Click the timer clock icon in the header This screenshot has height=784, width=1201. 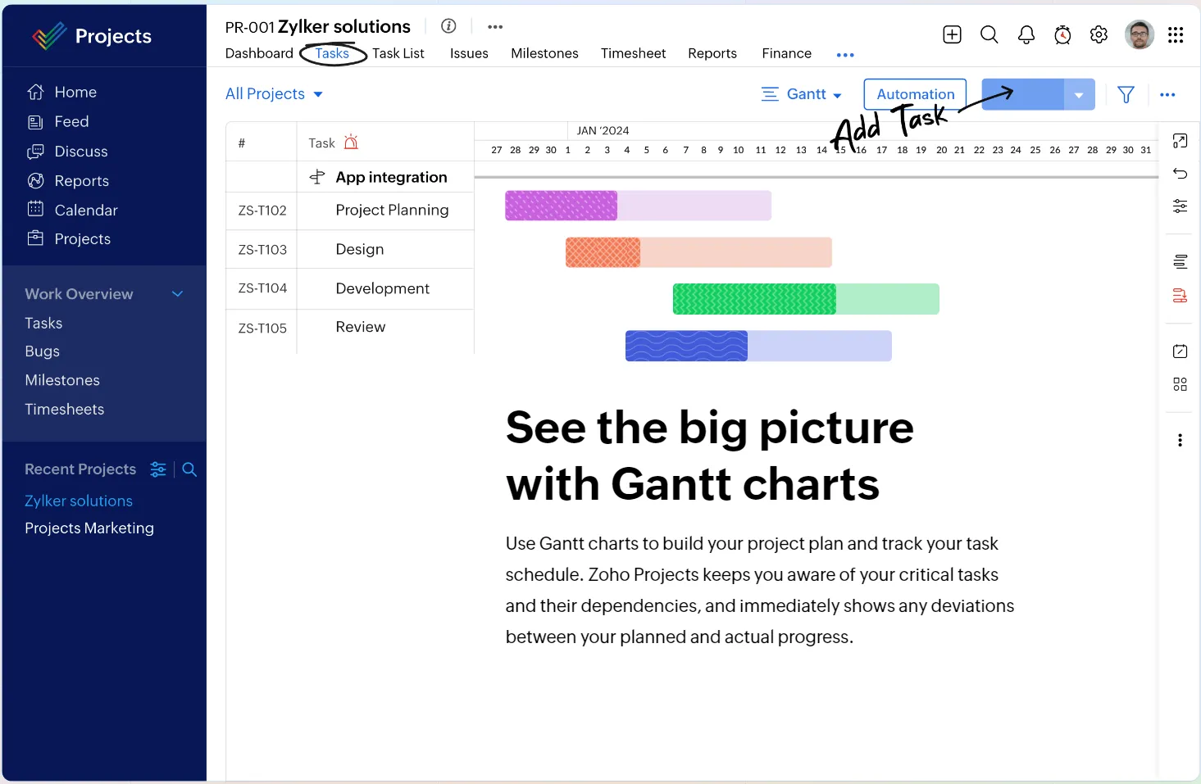point(1062,34)
